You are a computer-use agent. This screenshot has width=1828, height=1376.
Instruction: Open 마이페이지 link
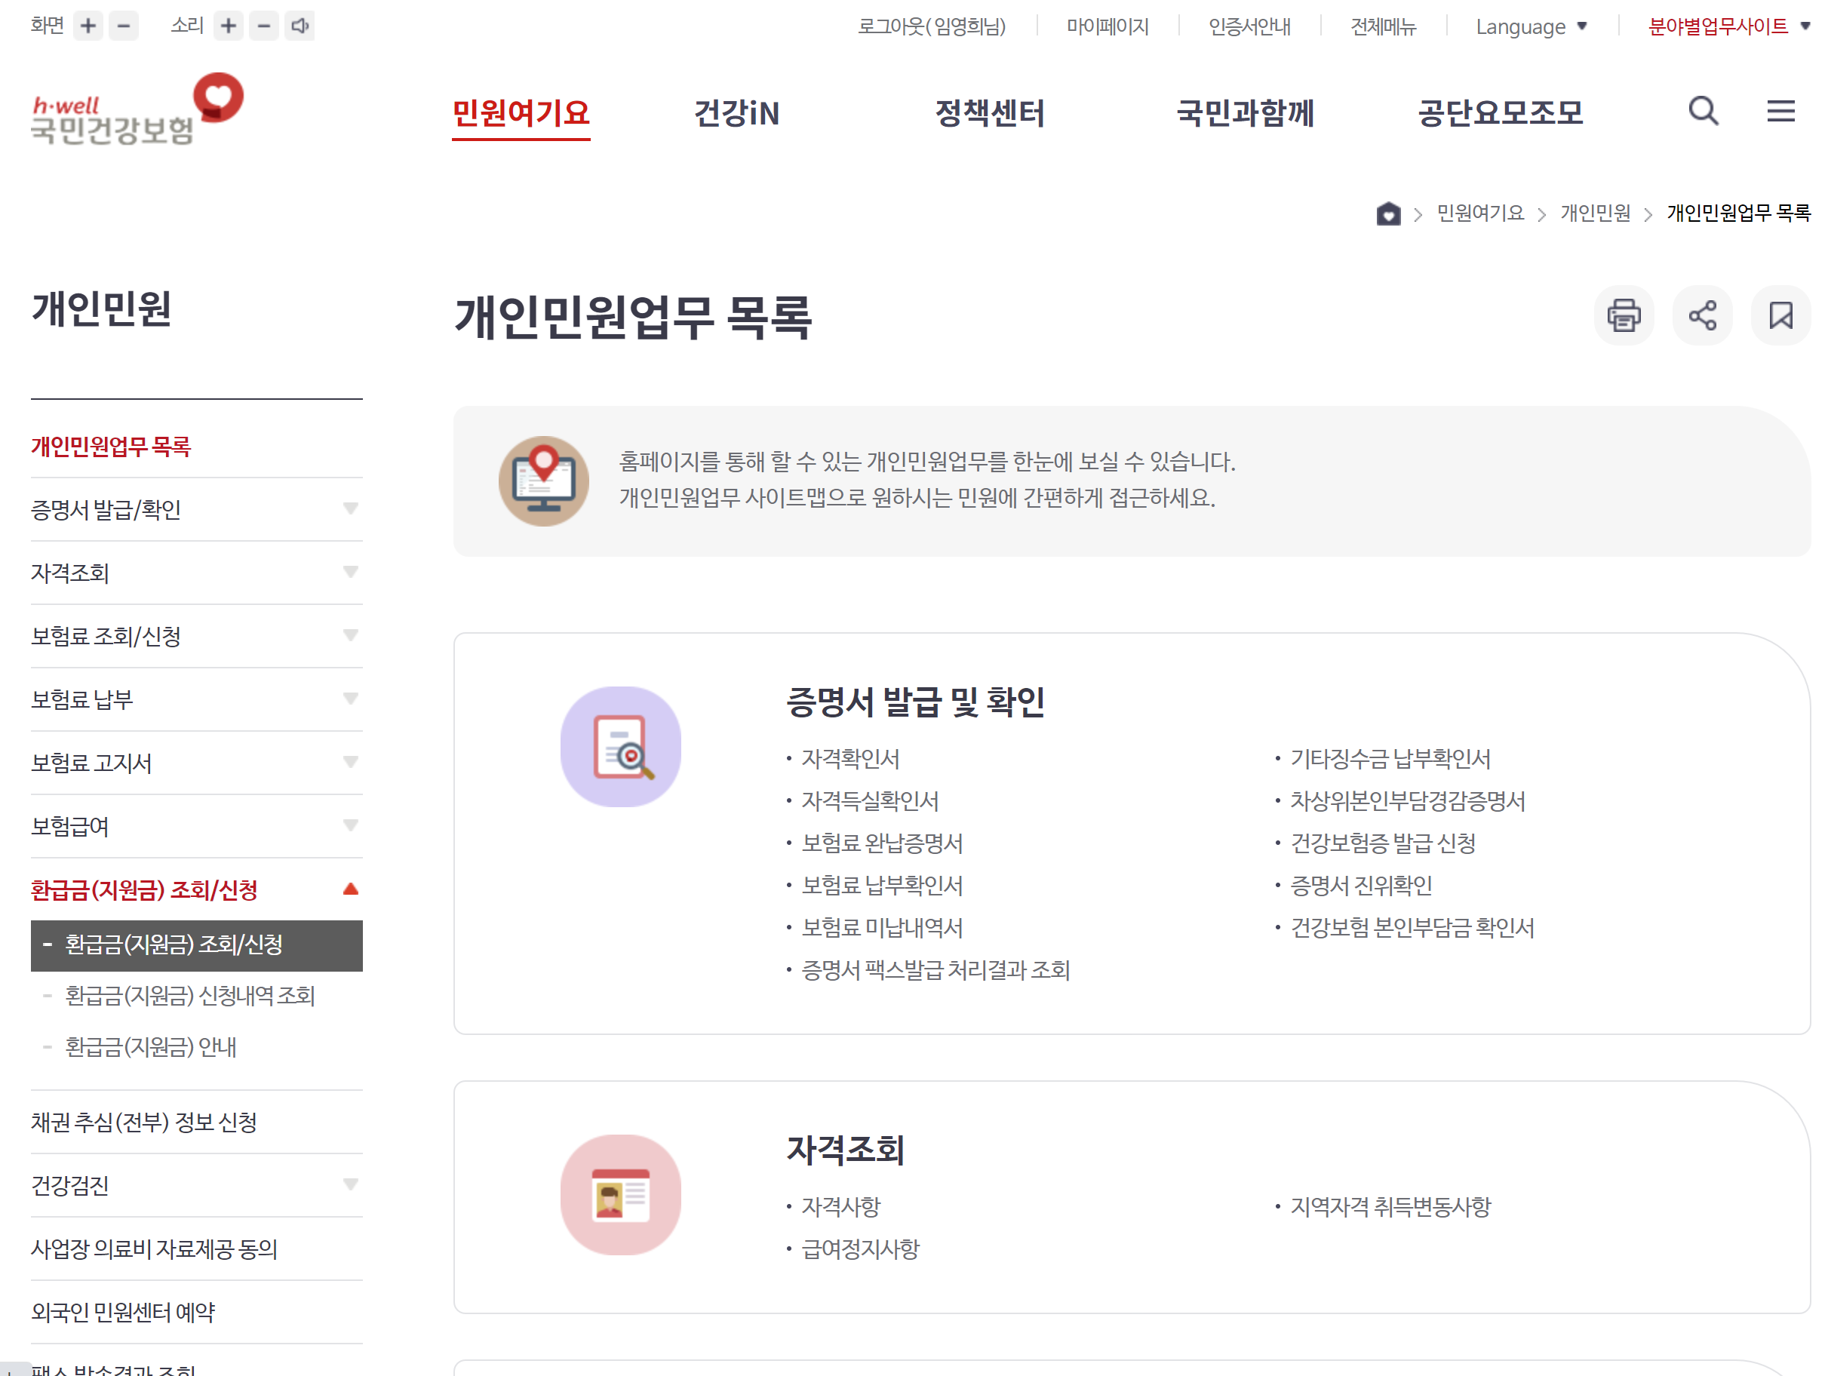(1108, 26)
